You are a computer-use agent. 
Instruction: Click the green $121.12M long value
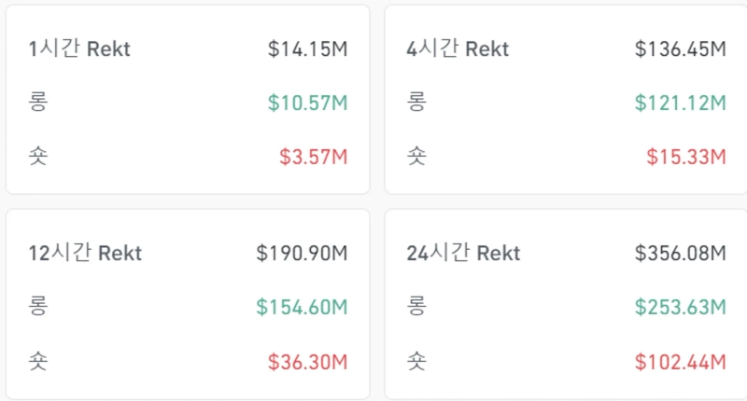pyautogui.click(x=680, y=103)
